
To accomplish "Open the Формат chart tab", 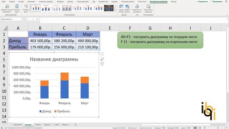I will [x=174, y=1].
